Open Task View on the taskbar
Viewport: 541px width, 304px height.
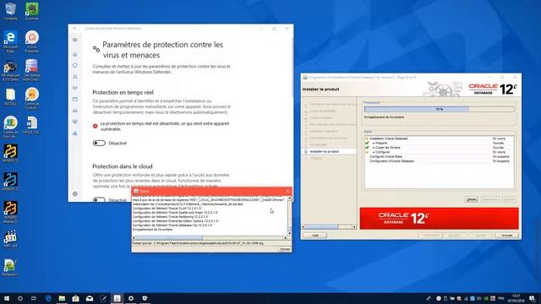[34, 298]
